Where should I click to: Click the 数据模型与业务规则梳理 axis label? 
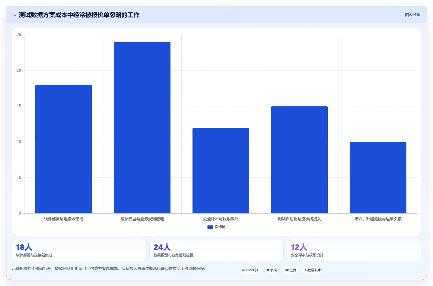(142, 219)
